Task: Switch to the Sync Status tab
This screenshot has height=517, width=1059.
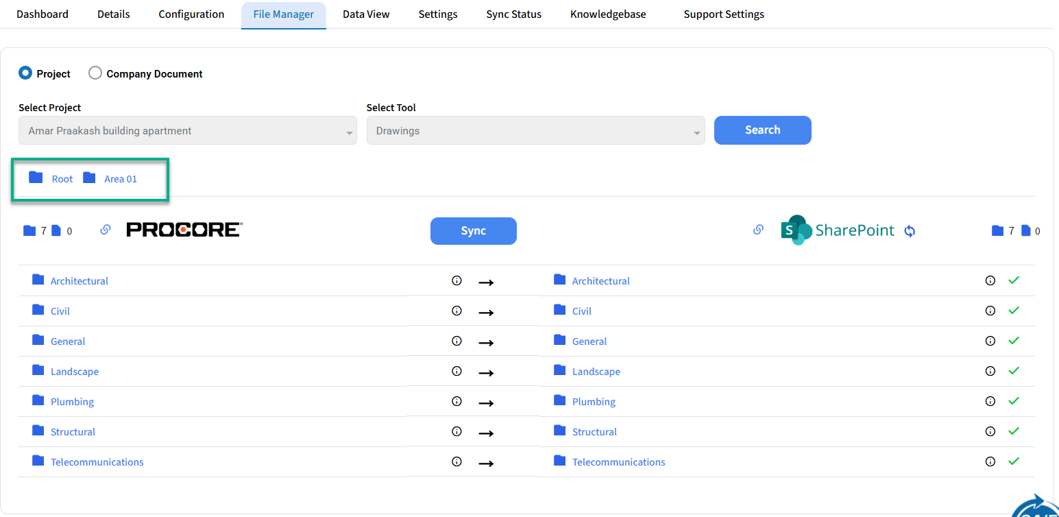Action: click(x=513, y=14)
